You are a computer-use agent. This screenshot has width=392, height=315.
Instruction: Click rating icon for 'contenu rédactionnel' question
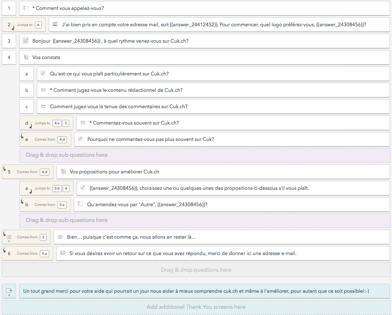(44, 90)
